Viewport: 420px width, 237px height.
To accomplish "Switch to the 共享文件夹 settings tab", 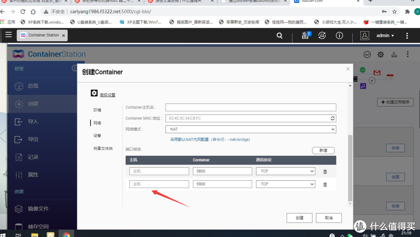I will pos(103,149).
